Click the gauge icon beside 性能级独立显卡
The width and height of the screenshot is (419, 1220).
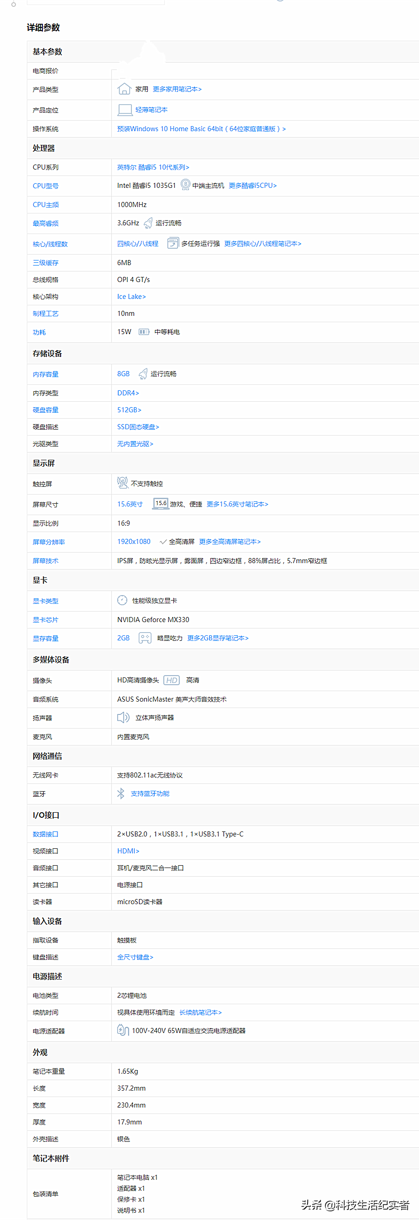[122, 601]
